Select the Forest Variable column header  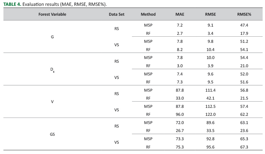click(x=52, y=14)
